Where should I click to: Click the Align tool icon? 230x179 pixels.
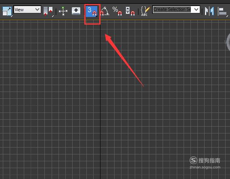222,11
